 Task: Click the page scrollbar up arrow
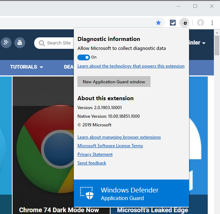pos(217,33)
